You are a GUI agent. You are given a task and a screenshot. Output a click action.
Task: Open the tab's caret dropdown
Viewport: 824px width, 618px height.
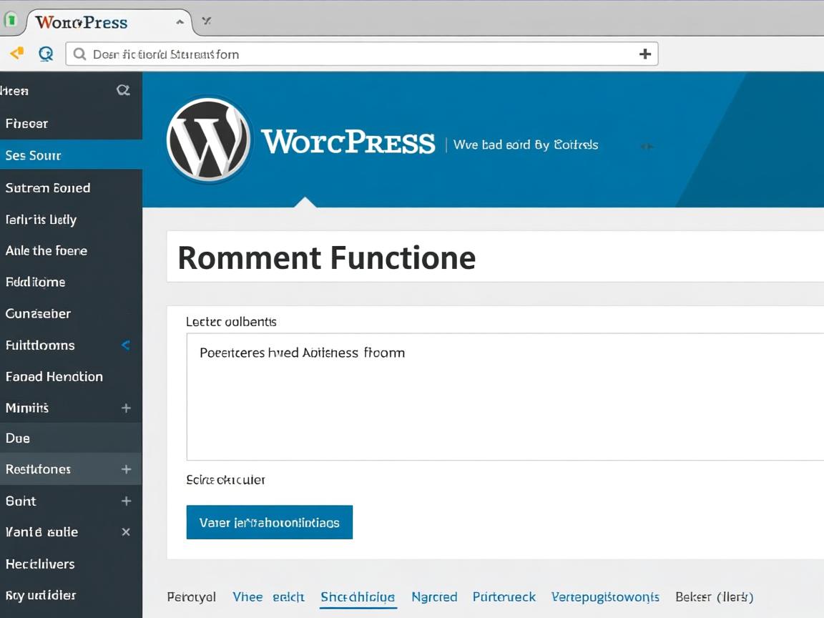180,22
